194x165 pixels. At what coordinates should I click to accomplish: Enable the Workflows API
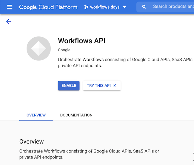point(69,86)
